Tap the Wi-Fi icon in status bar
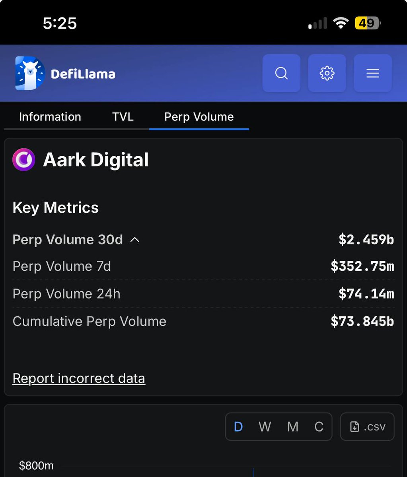Screen dimensions: 407x477 pos(341,23)
